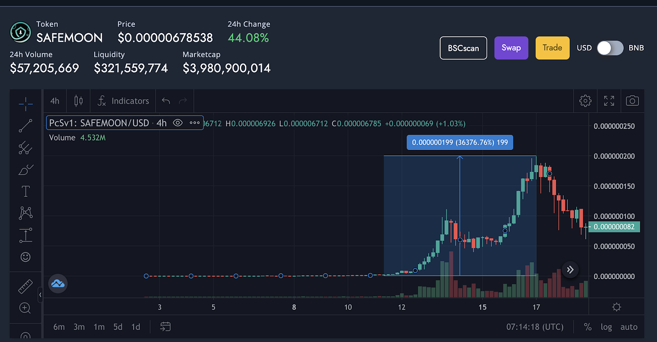Set chart range to 6m
Screen dimensions: 657x342
(x=59, y=327)
